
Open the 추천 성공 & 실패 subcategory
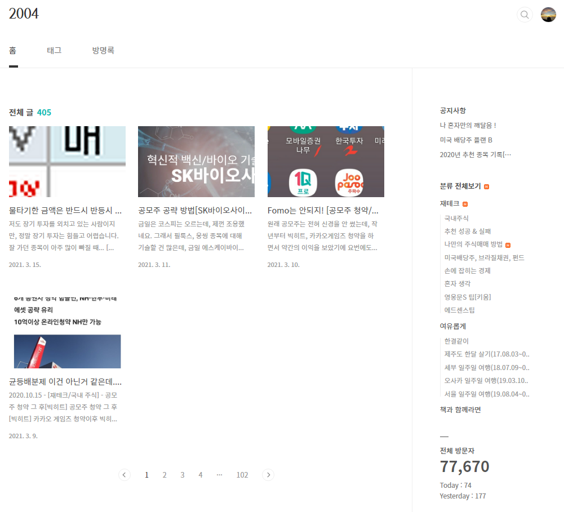(467, 231)
